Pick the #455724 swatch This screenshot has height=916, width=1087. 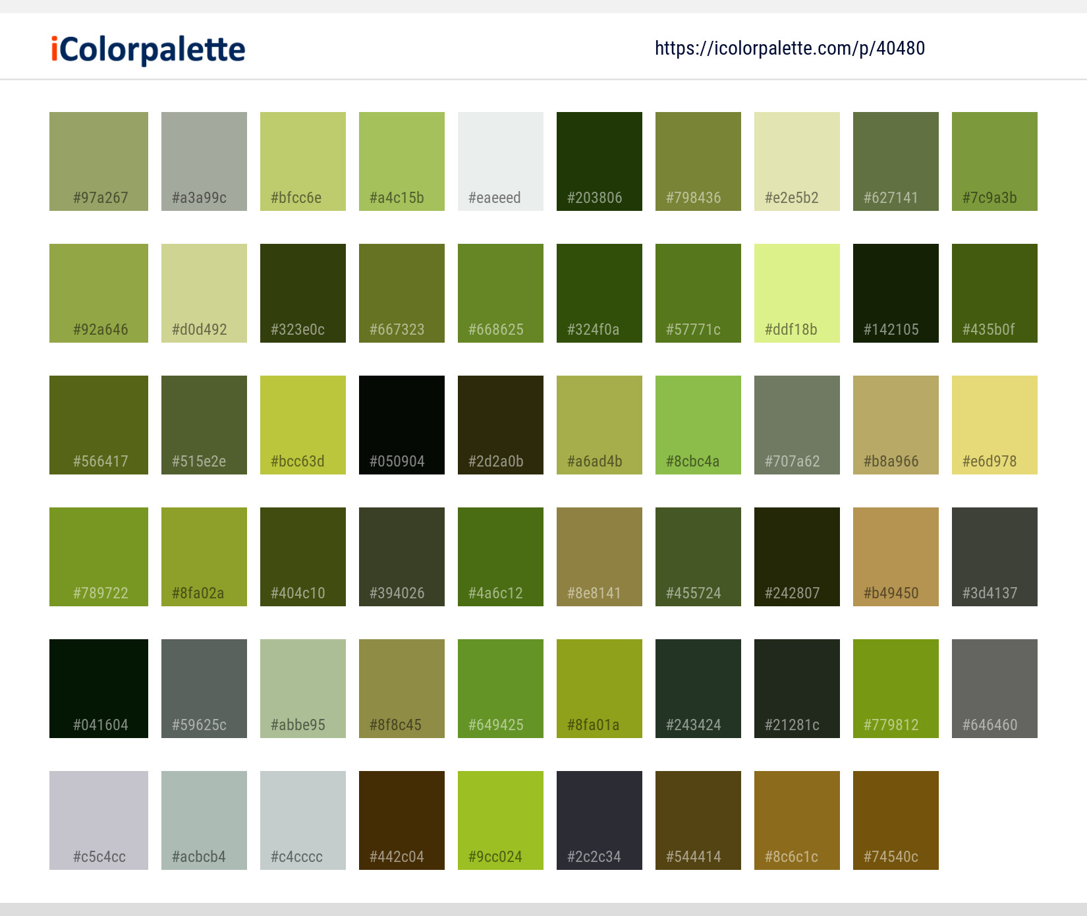tap(698, 557)
